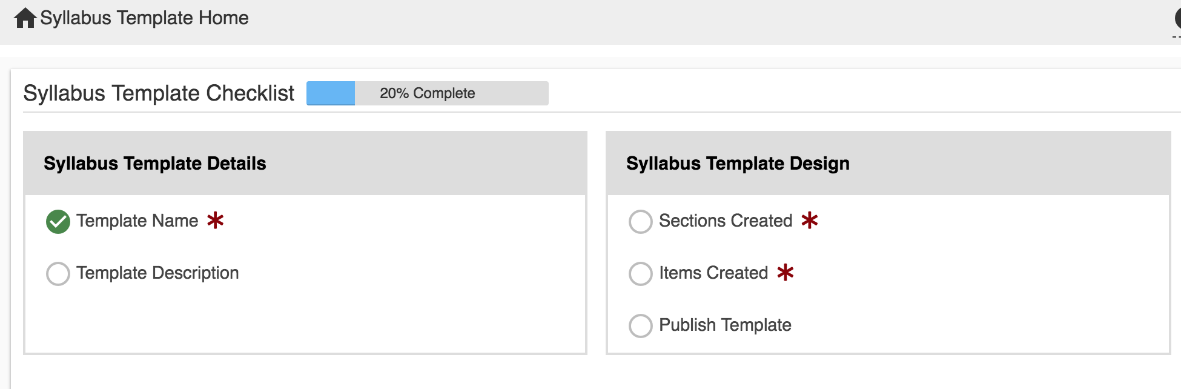Click required asterisk next to Template Name
1181x389 pixels.
click(215, 220)
